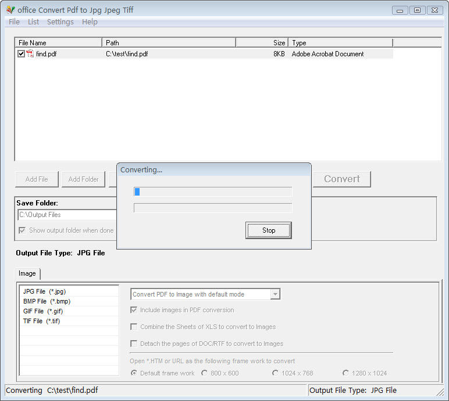Viewport: 449px width, 401px height.
Task: Click status bar Output File Type panel
Action: click(x=375, y=390)
